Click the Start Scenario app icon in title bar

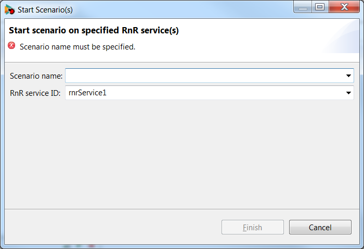pos(9,9)
